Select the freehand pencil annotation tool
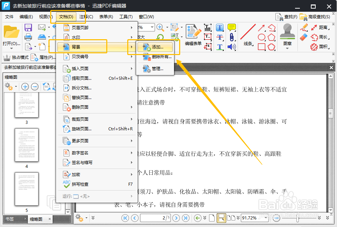The image size is (337, 227). pos(304,28)
